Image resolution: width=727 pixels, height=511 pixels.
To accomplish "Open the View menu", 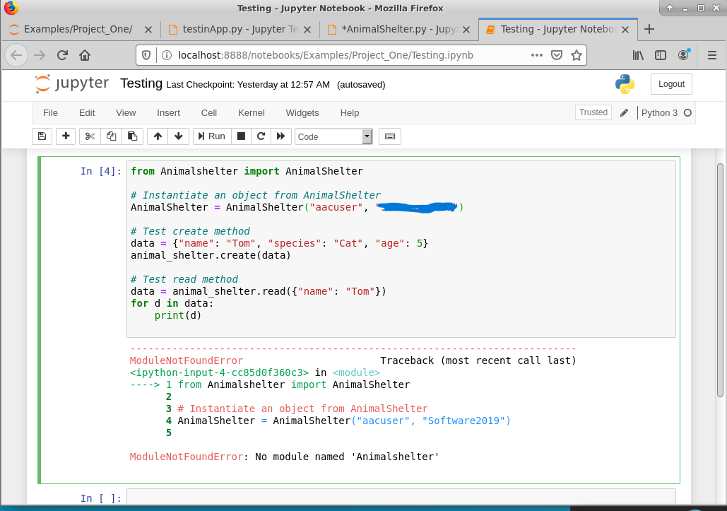I will [126, 112].
